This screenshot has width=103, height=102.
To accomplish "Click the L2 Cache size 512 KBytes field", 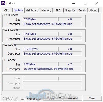I will point(40,49).
